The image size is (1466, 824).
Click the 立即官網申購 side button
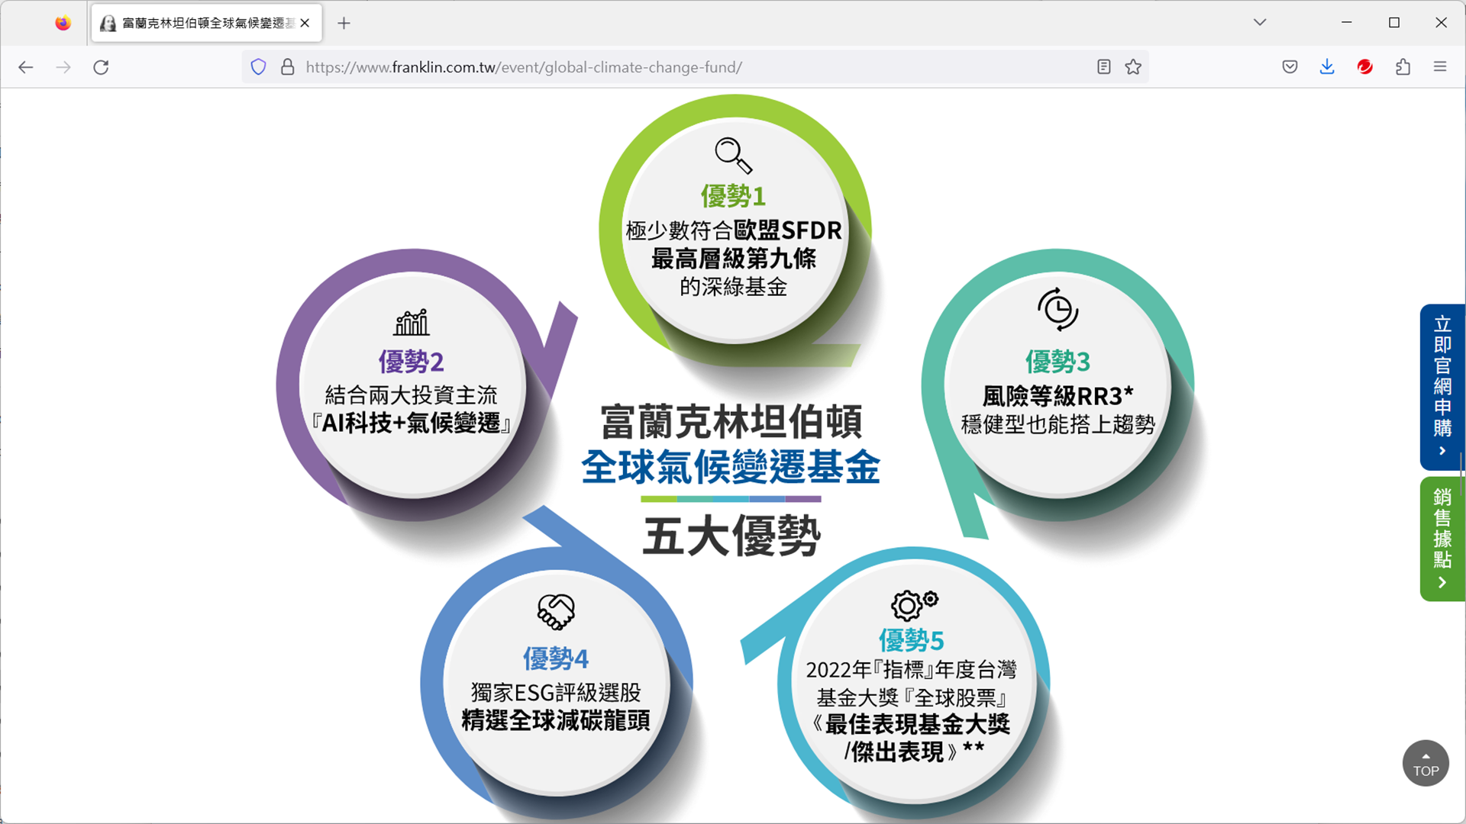[1442, 387]
